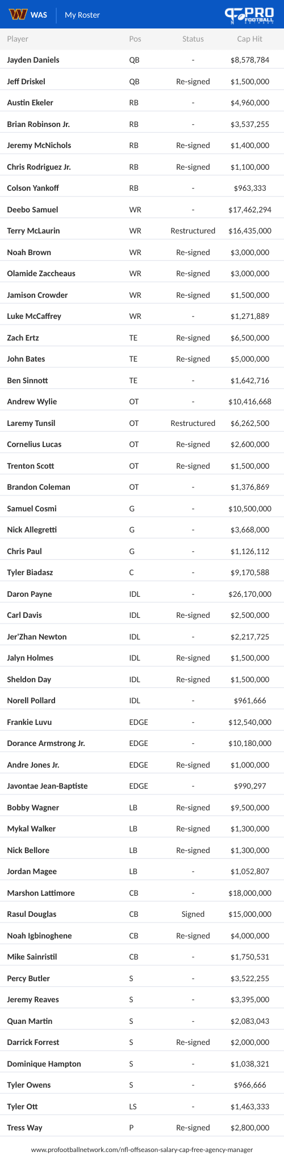
Task: Click the WAS team abbreviation
Action: tap(39, 15)
